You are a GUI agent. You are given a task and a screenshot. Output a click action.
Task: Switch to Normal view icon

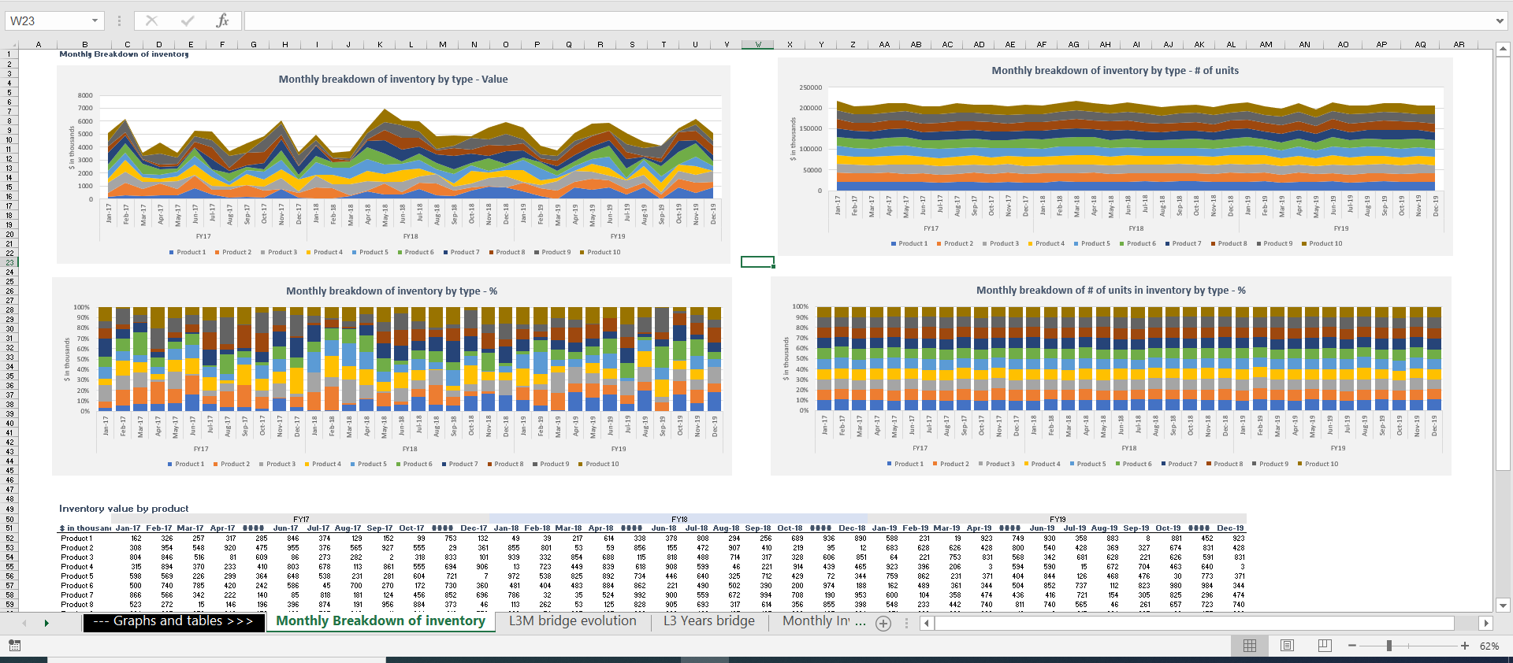pyautogui.click(x=1250, y=646)
